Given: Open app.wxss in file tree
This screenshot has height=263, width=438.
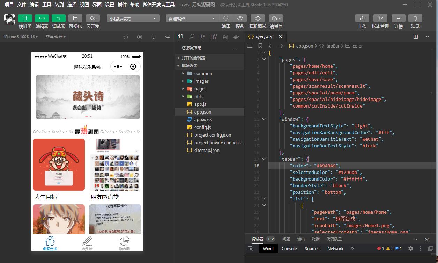Looking at the screenshot, I should tap(209, 119).
